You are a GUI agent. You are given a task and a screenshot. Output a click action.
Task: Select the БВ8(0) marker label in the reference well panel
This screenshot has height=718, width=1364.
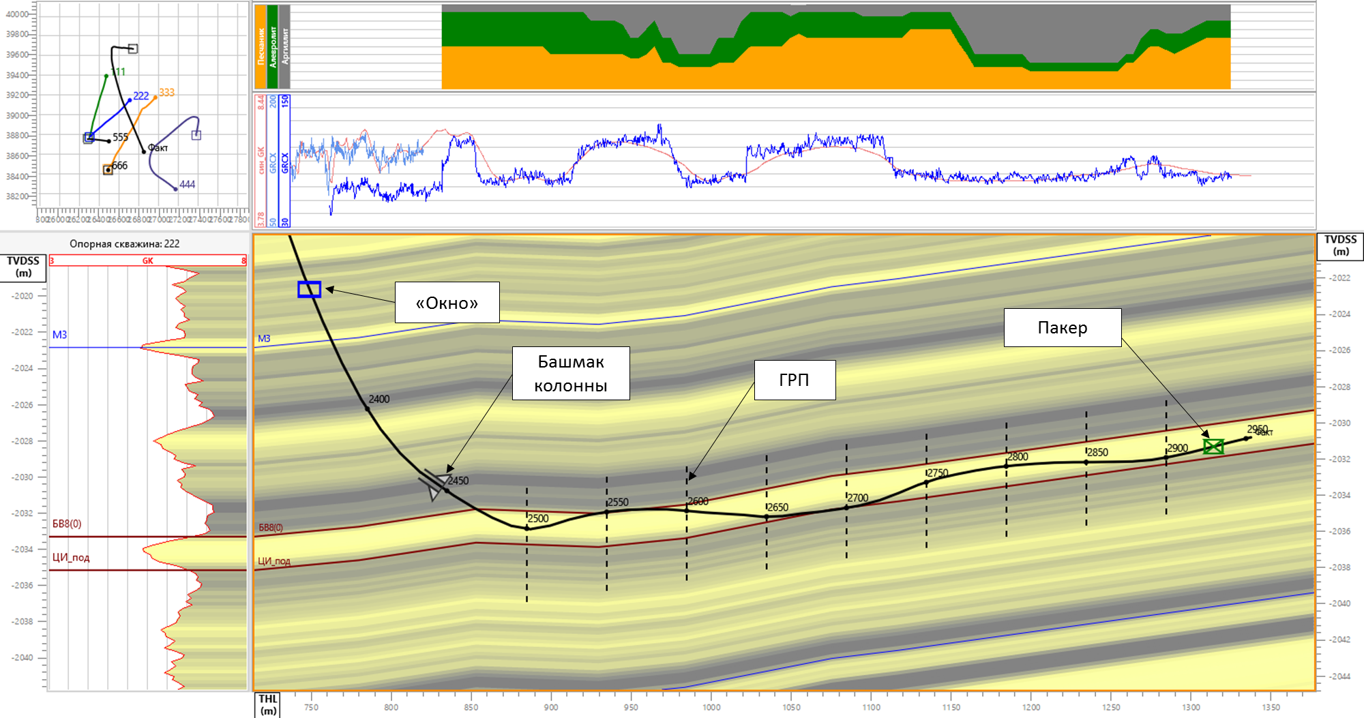pyautogui.click(x=67, y=524)
